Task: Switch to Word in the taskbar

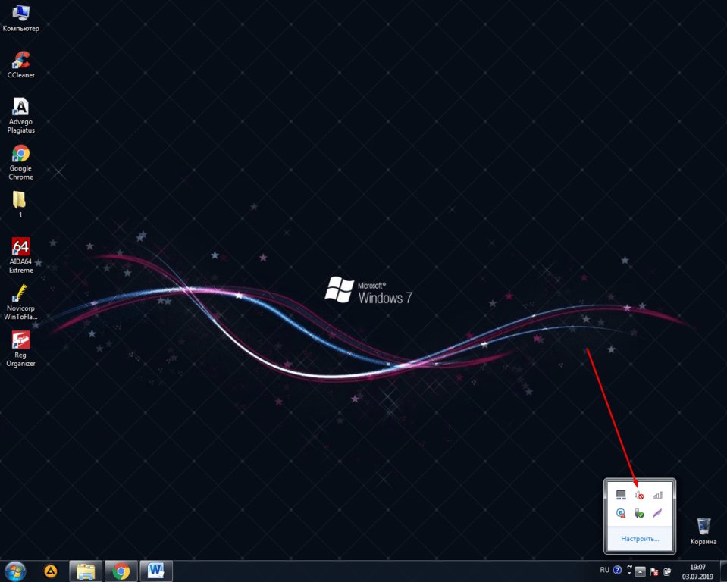Action: pyautogui.click(x=156, y=571)
